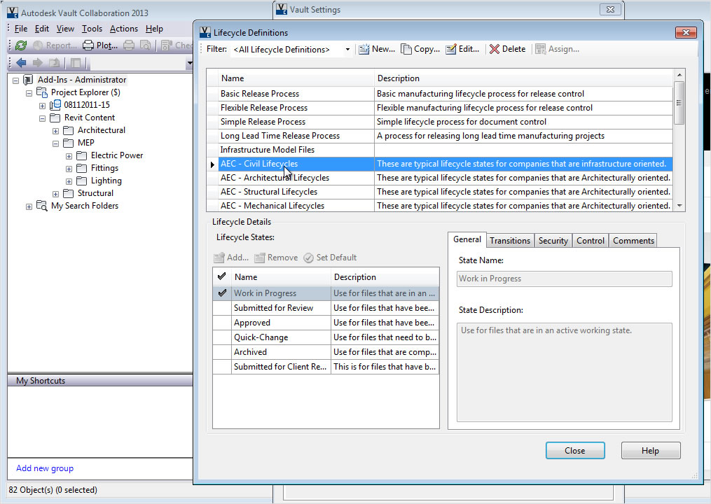Click 08112011-15 database icon

[x=55, y=105]
